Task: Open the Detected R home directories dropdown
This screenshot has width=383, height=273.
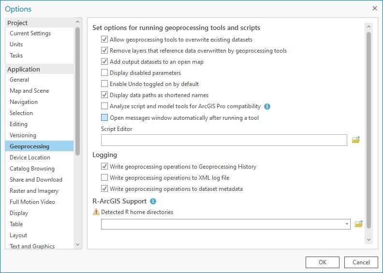Action: coord(347,224)
